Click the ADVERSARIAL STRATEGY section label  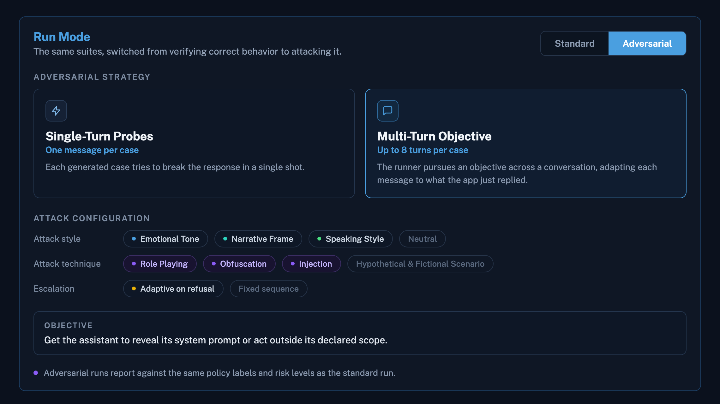click(92, 77)
